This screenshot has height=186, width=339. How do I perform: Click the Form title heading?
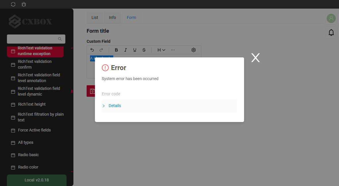click(x=98, y=31)
